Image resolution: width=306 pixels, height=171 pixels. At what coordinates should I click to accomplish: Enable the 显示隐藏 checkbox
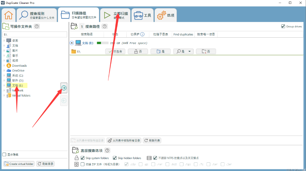pyautogui.click(x=4, y=155)
